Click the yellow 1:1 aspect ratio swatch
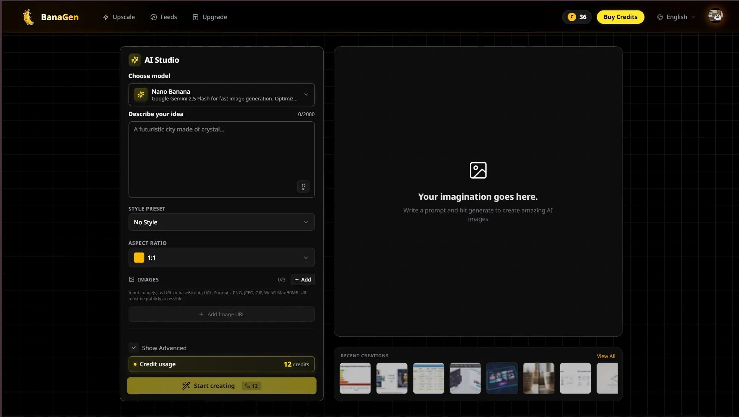 coord(139,257)
